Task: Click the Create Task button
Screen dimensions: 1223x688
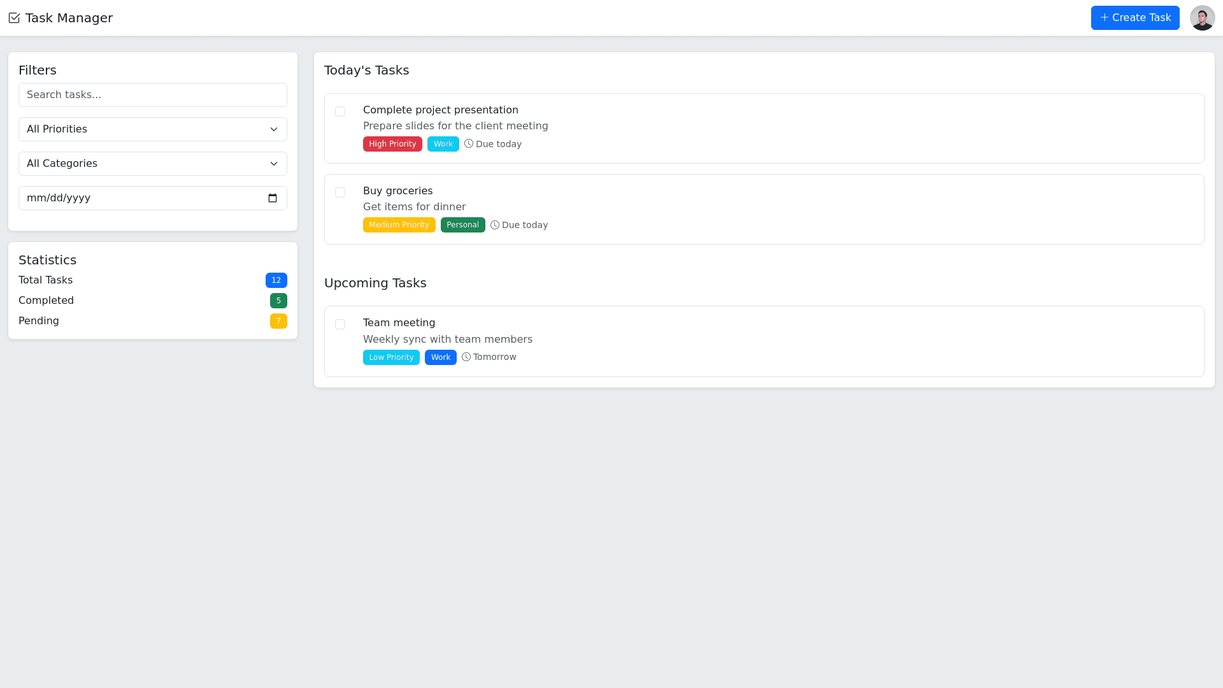Action: (1135, 18)
